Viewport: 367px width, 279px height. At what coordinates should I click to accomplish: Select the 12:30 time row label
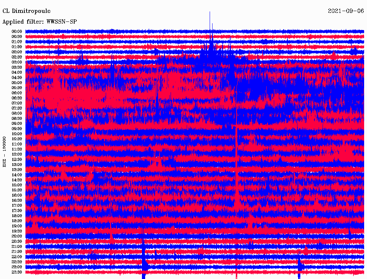coord(17,160)
